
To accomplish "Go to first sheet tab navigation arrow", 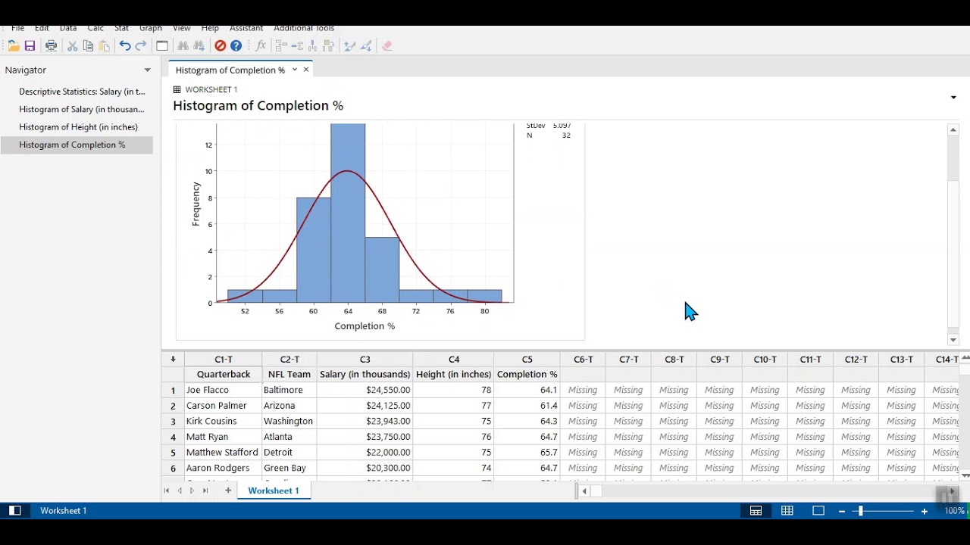I will [x=167, y=490].
